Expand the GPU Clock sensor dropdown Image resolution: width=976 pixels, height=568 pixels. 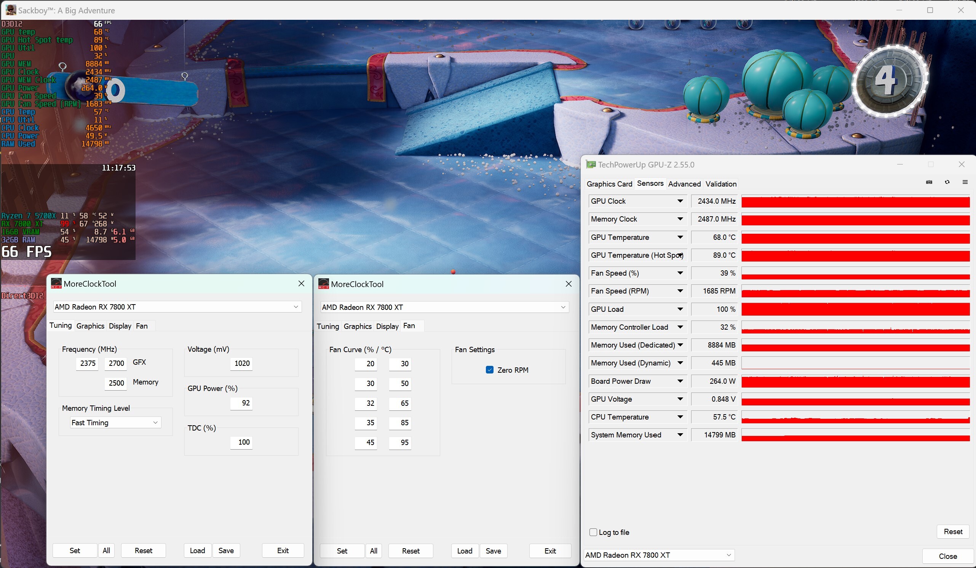click(680, 201)
